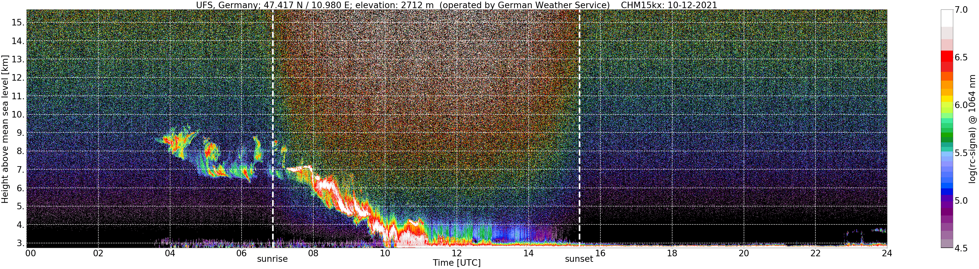Click the colorbar tick label '6.0'
This screenshot has width=979, height=269.
(x=961, y=105)
